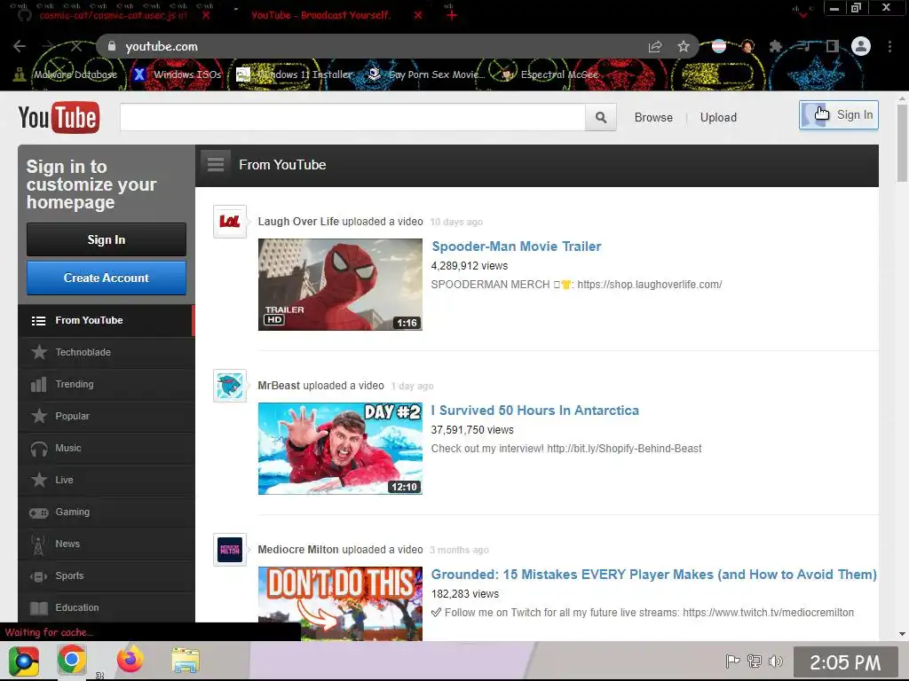Click the star icon beside Live

coord(39,480)
